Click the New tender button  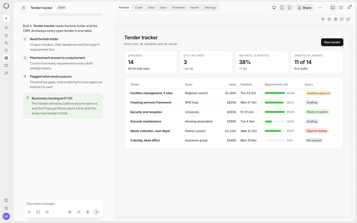click(x=332, y=42)
